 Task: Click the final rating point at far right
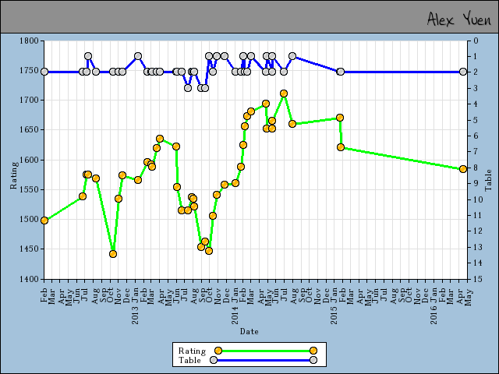tap(463, 169)
